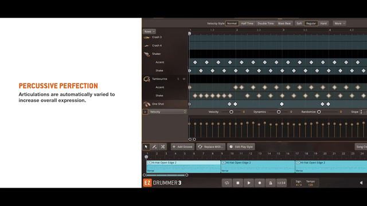Select Blast Beat style
Screen dimensions: 367x206
pos(284,23)
